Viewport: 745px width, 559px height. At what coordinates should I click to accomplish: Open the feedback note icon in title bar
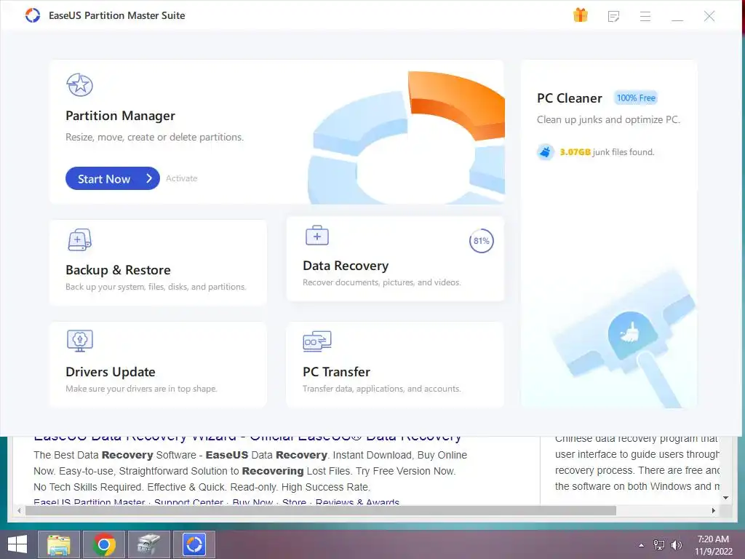[613, 17]
